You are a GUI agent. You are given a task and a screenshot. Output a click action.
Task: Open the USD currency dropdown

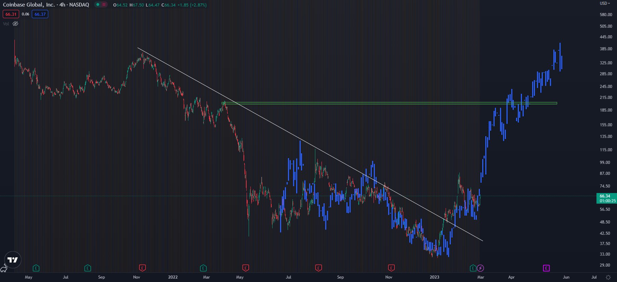click(605, 3)
